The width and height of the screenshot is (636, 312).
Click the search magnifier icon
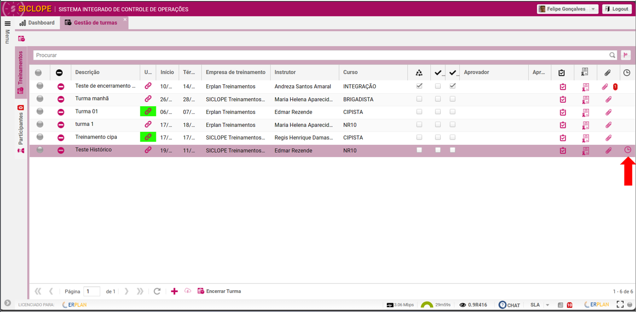click(x=613, y=55)
